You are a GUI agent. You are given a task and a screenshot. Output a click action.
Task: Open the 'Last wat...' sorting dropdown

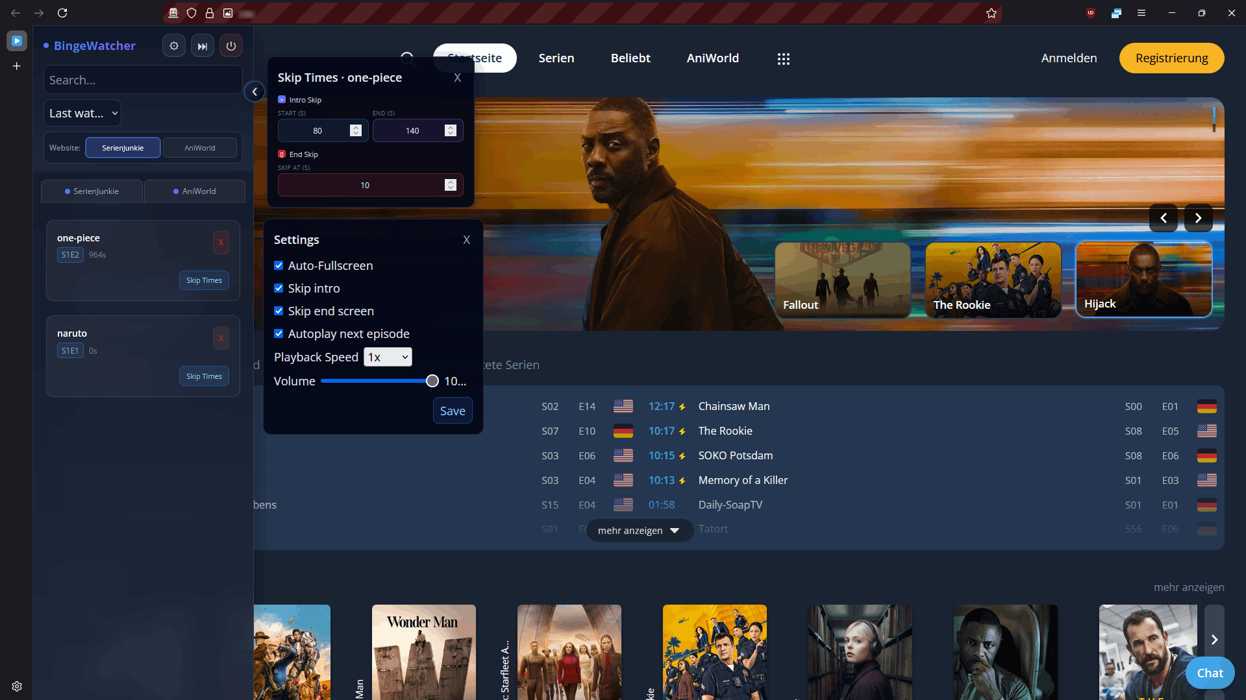point(82,113)
